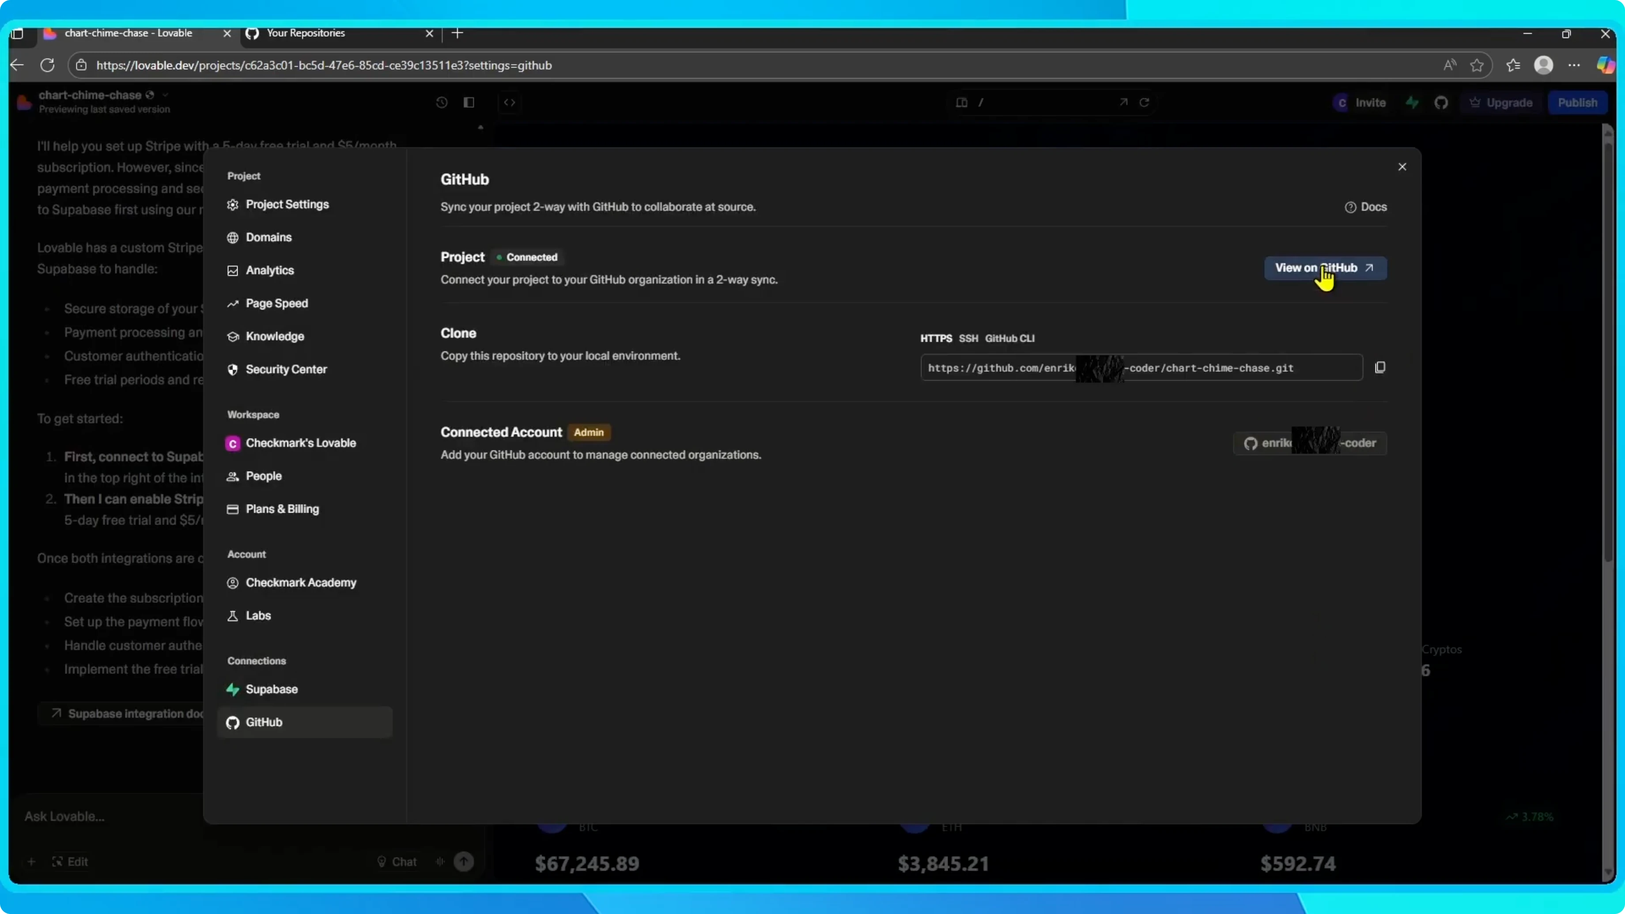Click the connected GitHub account button
The image size is (1625, 914).
[x=1310, y=443]
